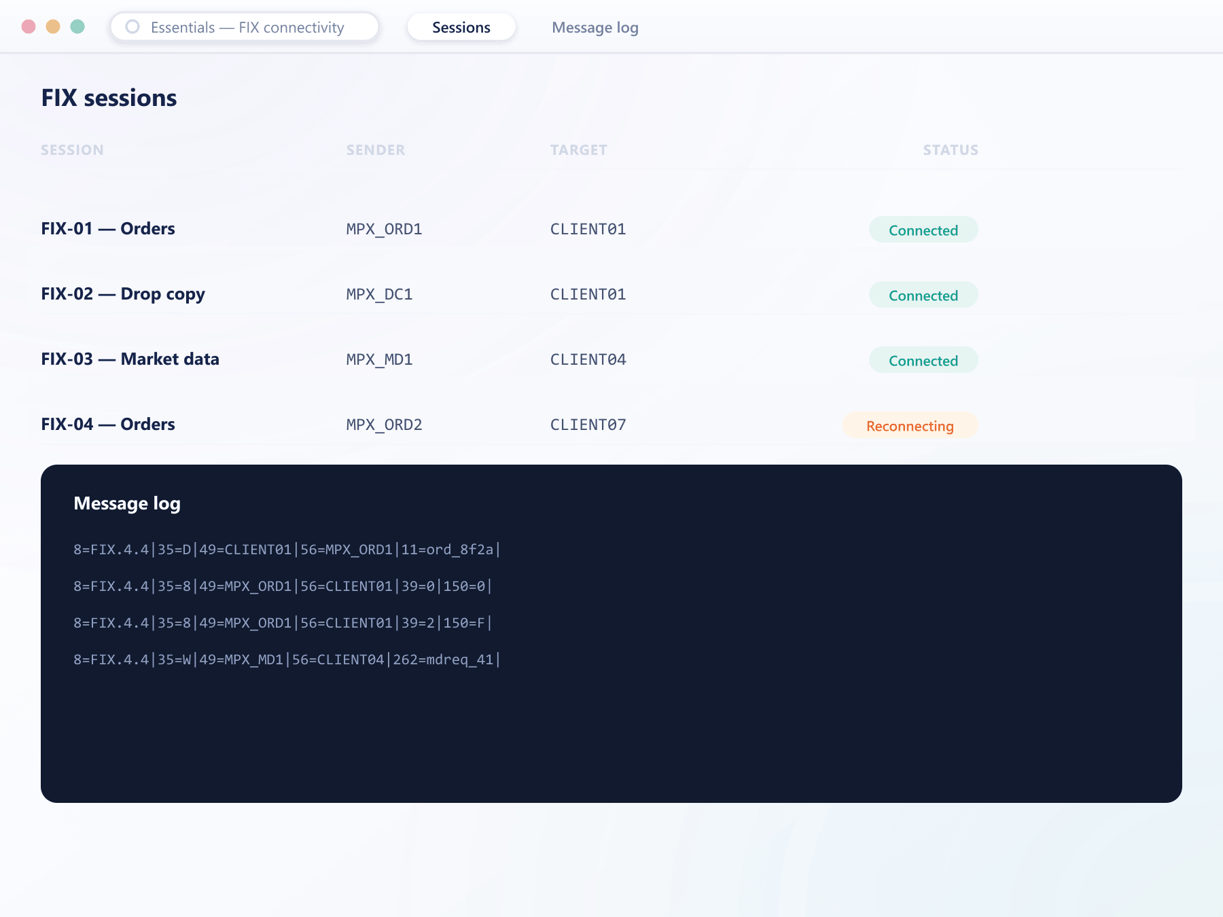Click target CLIENT01 in the Drop copy row
Image resolution: width=1223 pixels, height=917 pixels.
tap(588, 295)
